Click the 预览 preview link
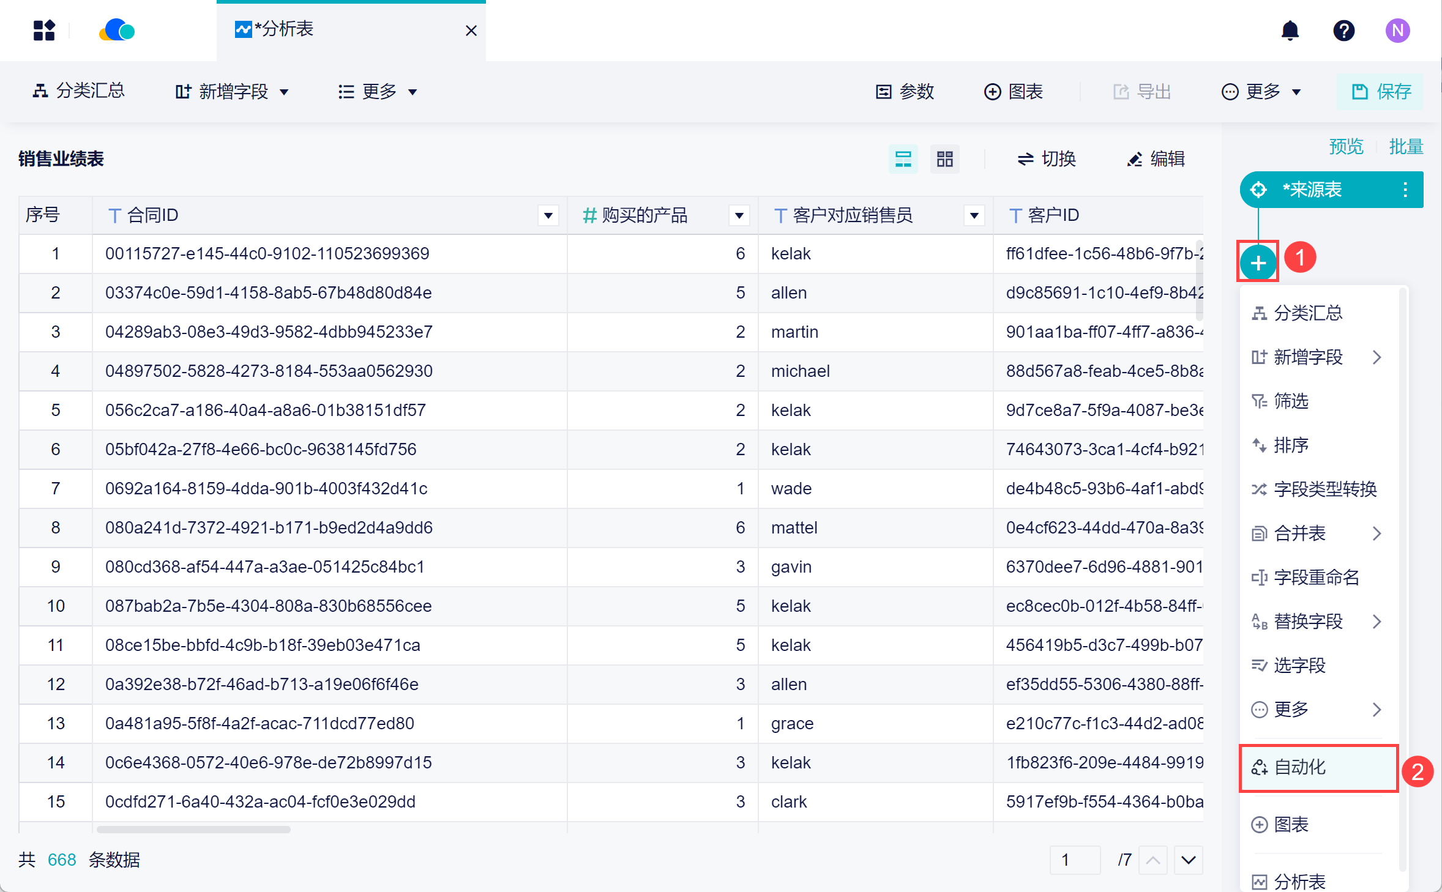Image resolution: width=1442 pixels, height=892 pixels. 1346,147
